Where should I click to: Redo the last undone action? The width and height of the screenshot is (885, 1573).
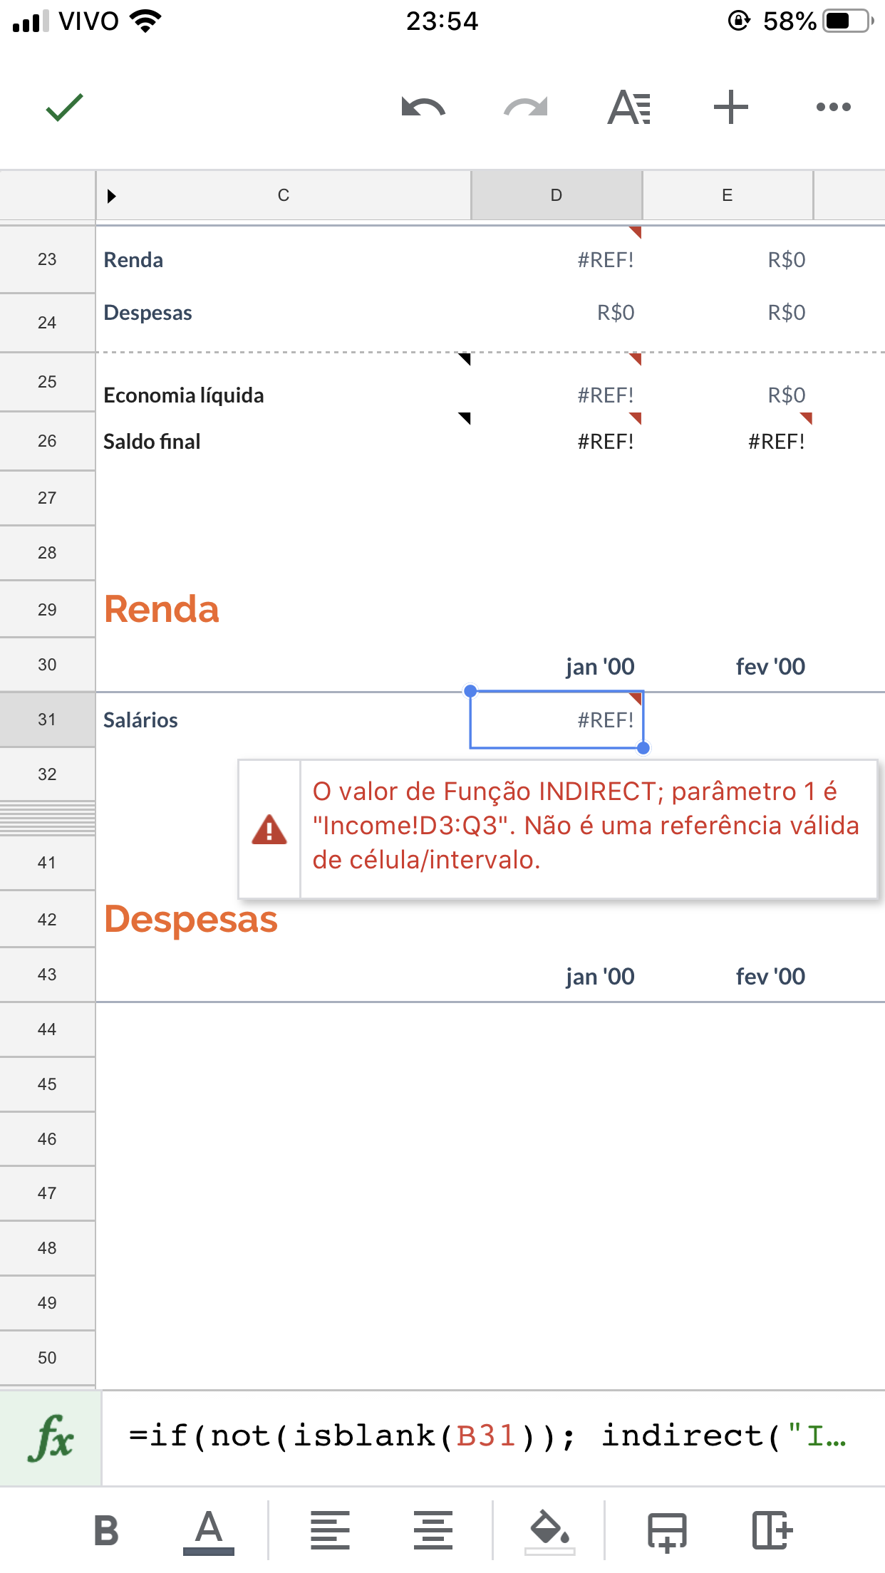525,107
